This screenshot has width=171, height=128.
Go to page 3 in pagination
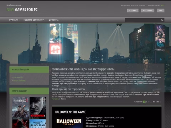[x=149, y=102]
